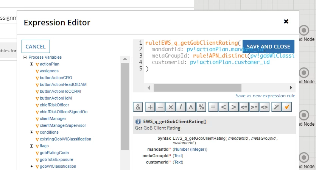Collapse the Process Variables tree
Screen dimensions: 316x170
pos(25,58)
